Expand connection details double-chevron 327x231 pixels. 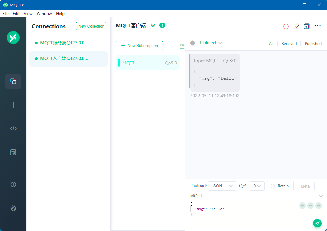point(153,26)
